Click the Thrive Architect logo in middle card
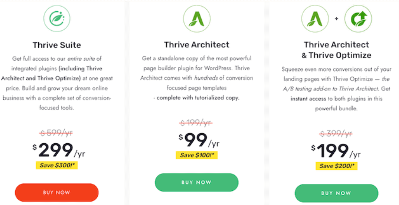 click(196, 19)
